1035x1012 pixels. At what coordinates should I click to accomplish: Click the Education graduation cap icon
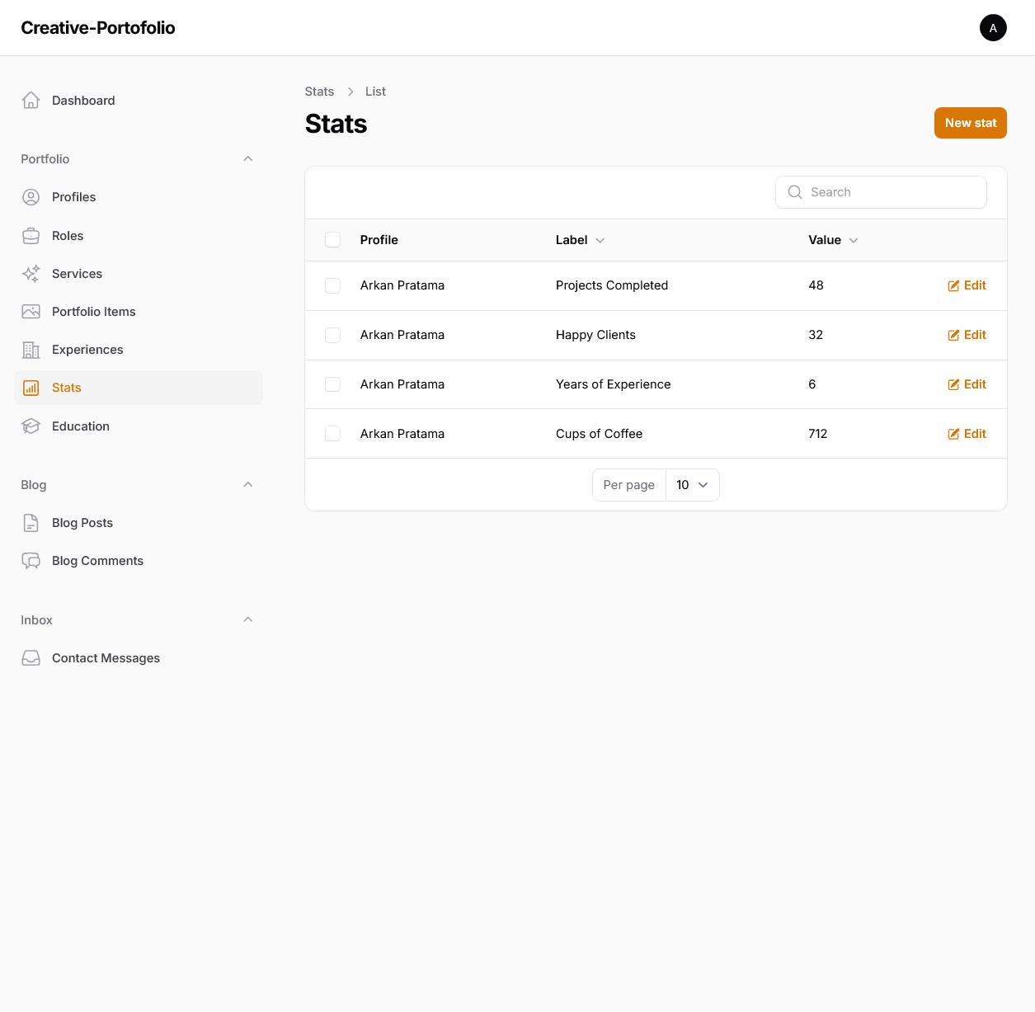click(x=31, y=426)
